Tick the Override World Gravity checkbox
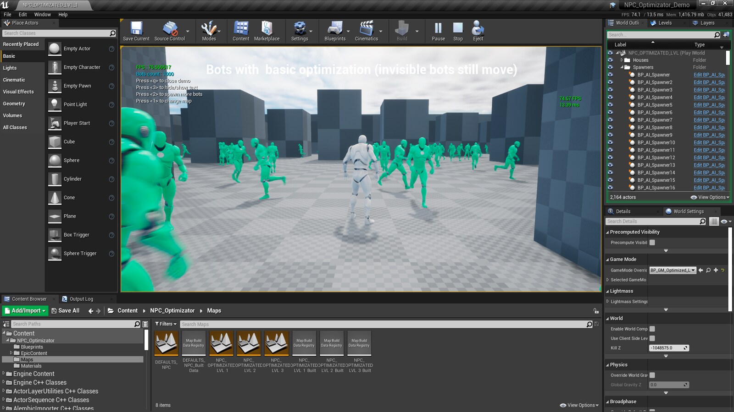 (652, 375)
